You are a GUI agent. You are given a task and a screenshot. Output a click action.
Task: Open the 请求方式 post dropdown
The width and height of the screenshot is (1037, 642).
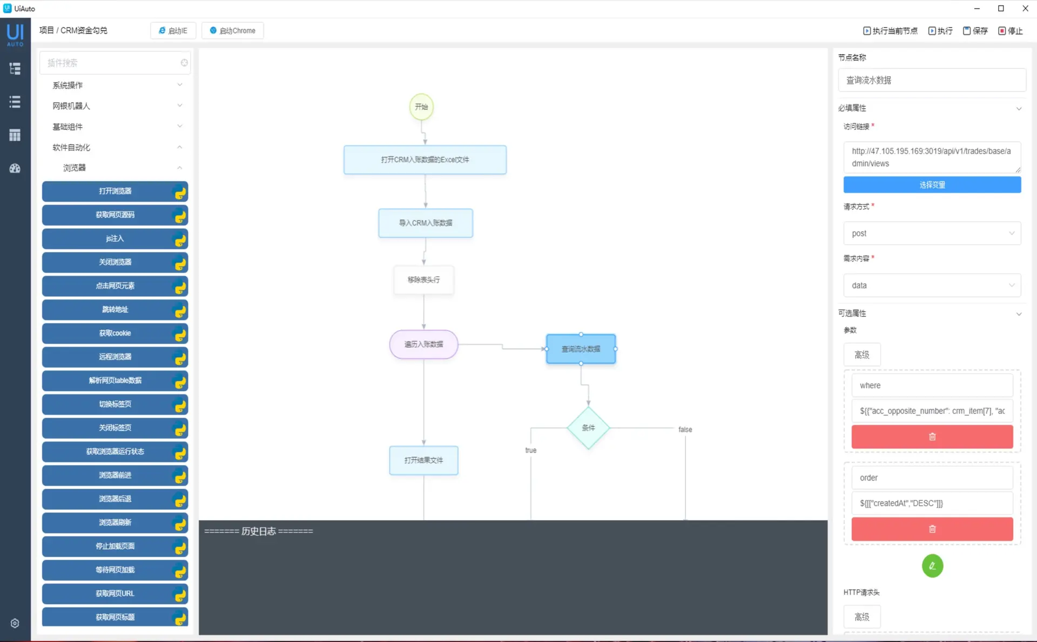coord(932,233)
